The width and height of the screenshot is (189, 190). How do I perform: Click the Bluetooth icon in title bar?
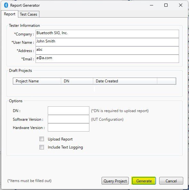6,5
